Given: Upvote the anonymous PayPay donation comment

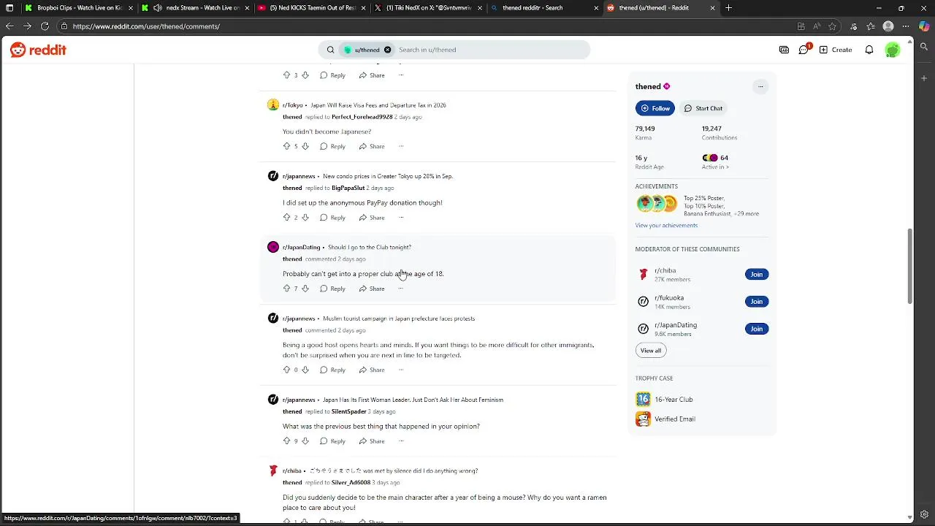Looking at the screenshot, I should point(286,218).
